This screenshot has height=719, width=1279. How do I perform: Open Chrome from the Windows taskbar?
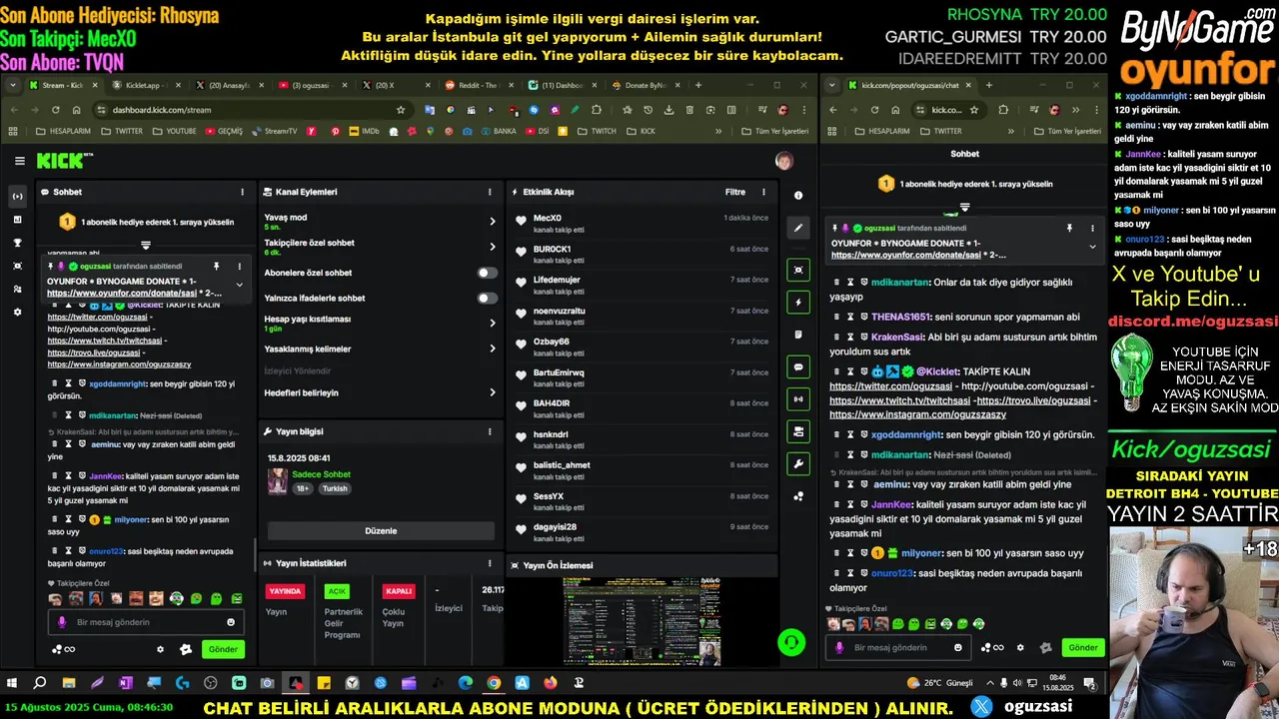[494, 683]
